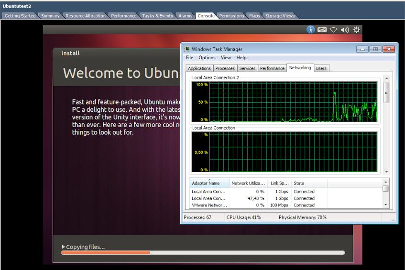
Task: Select the Networking tab
Action: [x=300, y=68]
